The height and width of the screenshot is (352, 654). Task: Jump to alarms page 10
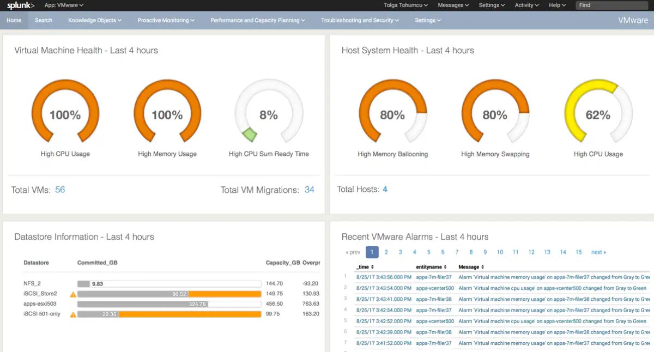[500, 252]
